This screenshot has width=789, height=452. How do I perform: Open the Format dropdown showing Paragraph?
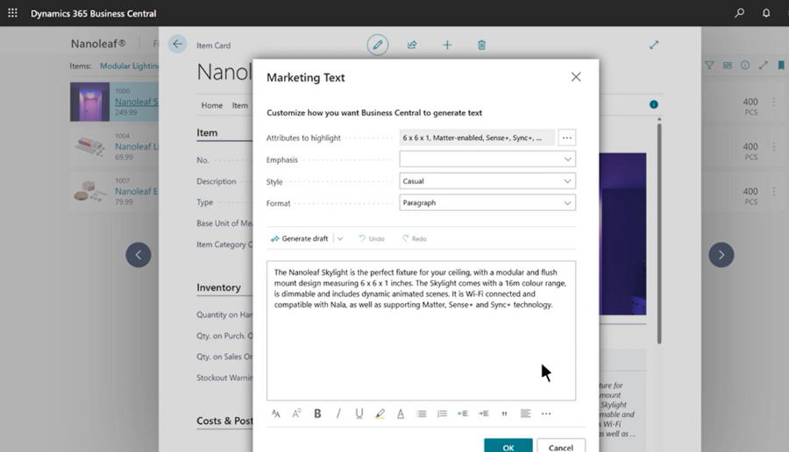[487, 202]
